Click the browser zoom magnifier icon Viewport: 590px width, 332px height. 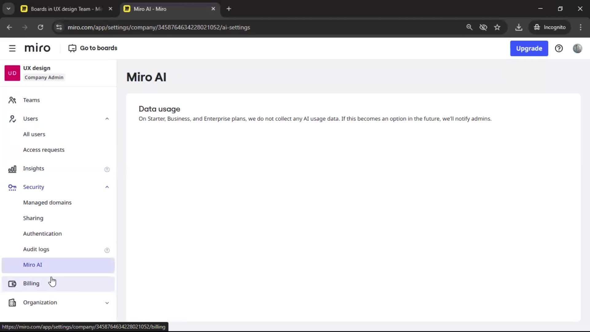[469, 27]
